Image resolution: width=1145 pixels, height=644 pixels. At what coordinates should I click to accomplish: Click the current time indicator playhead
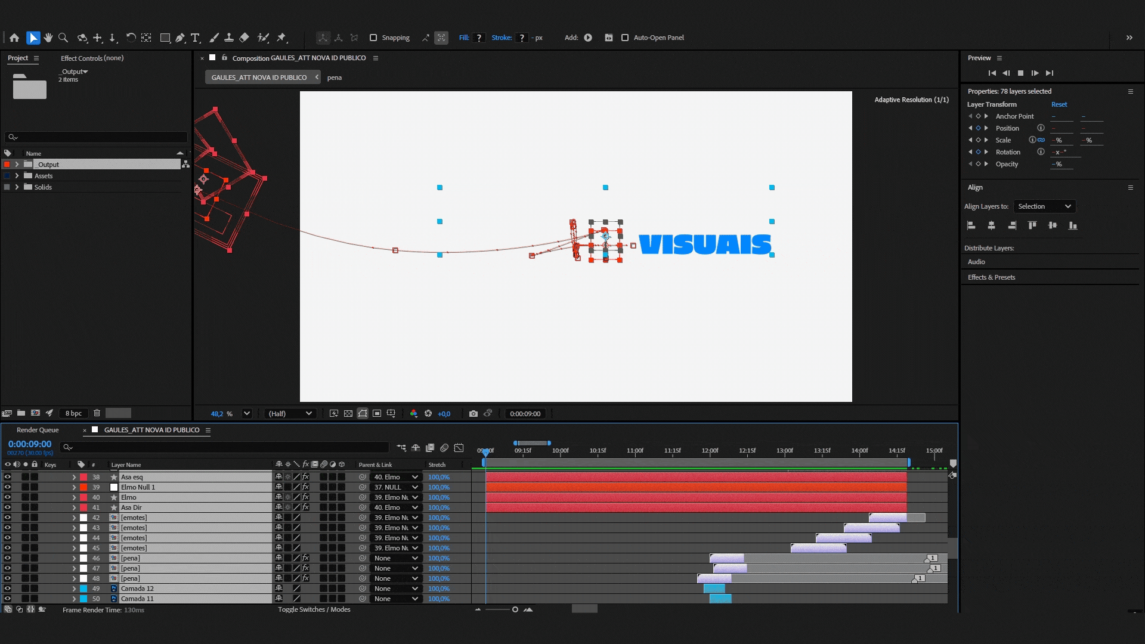485,453
